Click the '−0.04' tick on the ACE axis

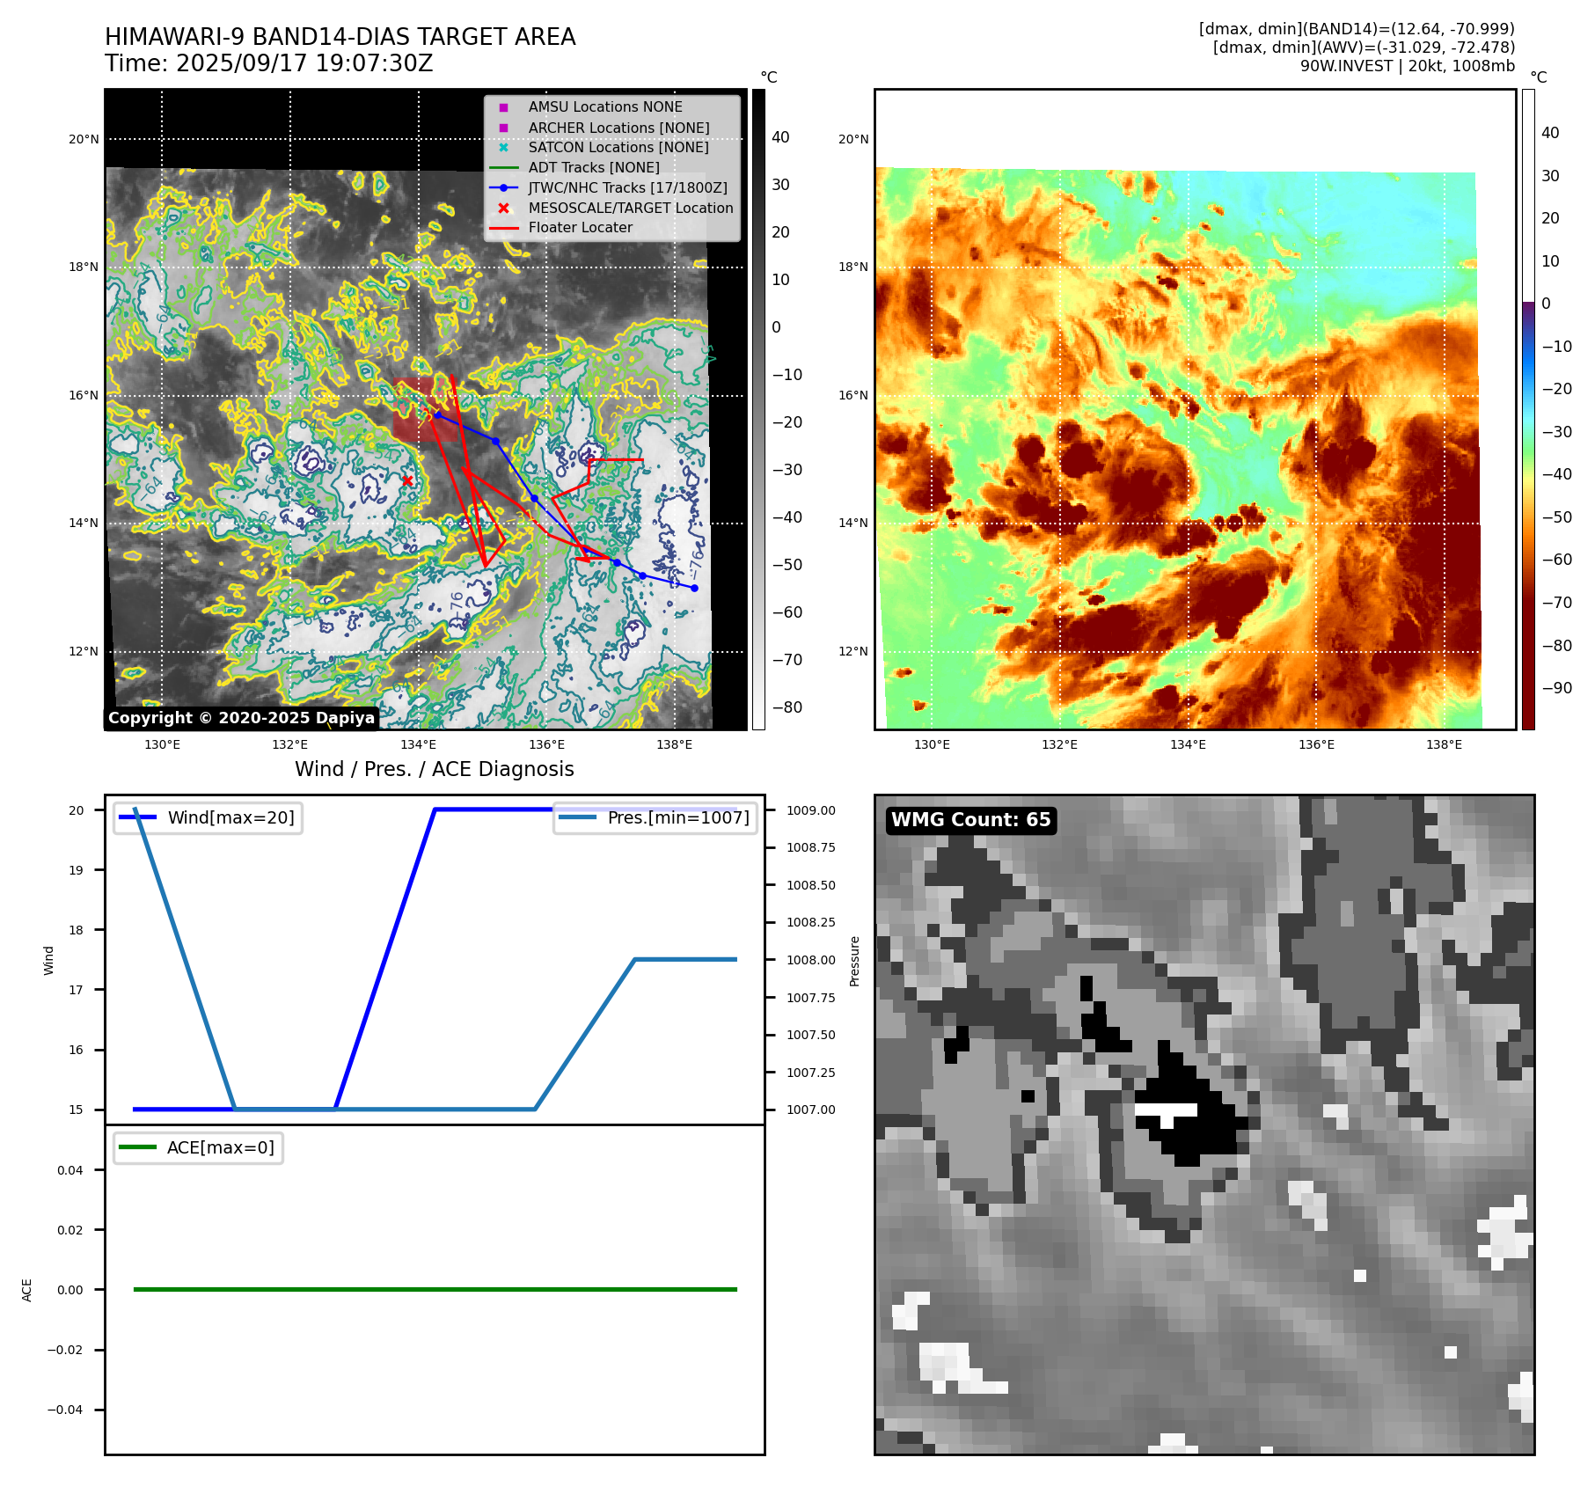point(65,1410)
